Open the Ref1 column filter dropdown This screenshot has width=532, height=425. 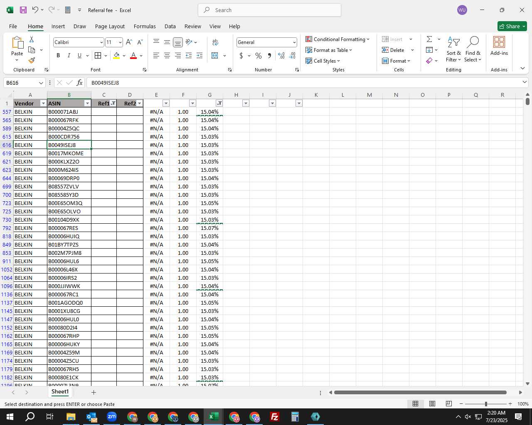click(x=113, y=103)
